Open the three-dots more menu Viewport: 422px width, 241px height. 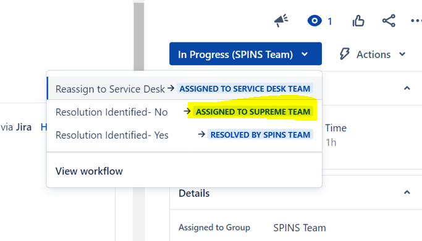(416, 21)
